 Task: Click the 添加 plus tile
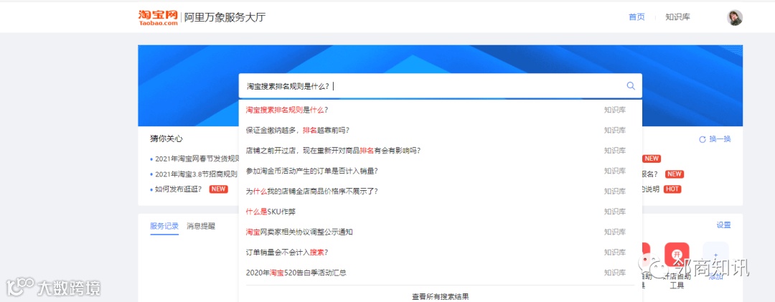(715, 255)
